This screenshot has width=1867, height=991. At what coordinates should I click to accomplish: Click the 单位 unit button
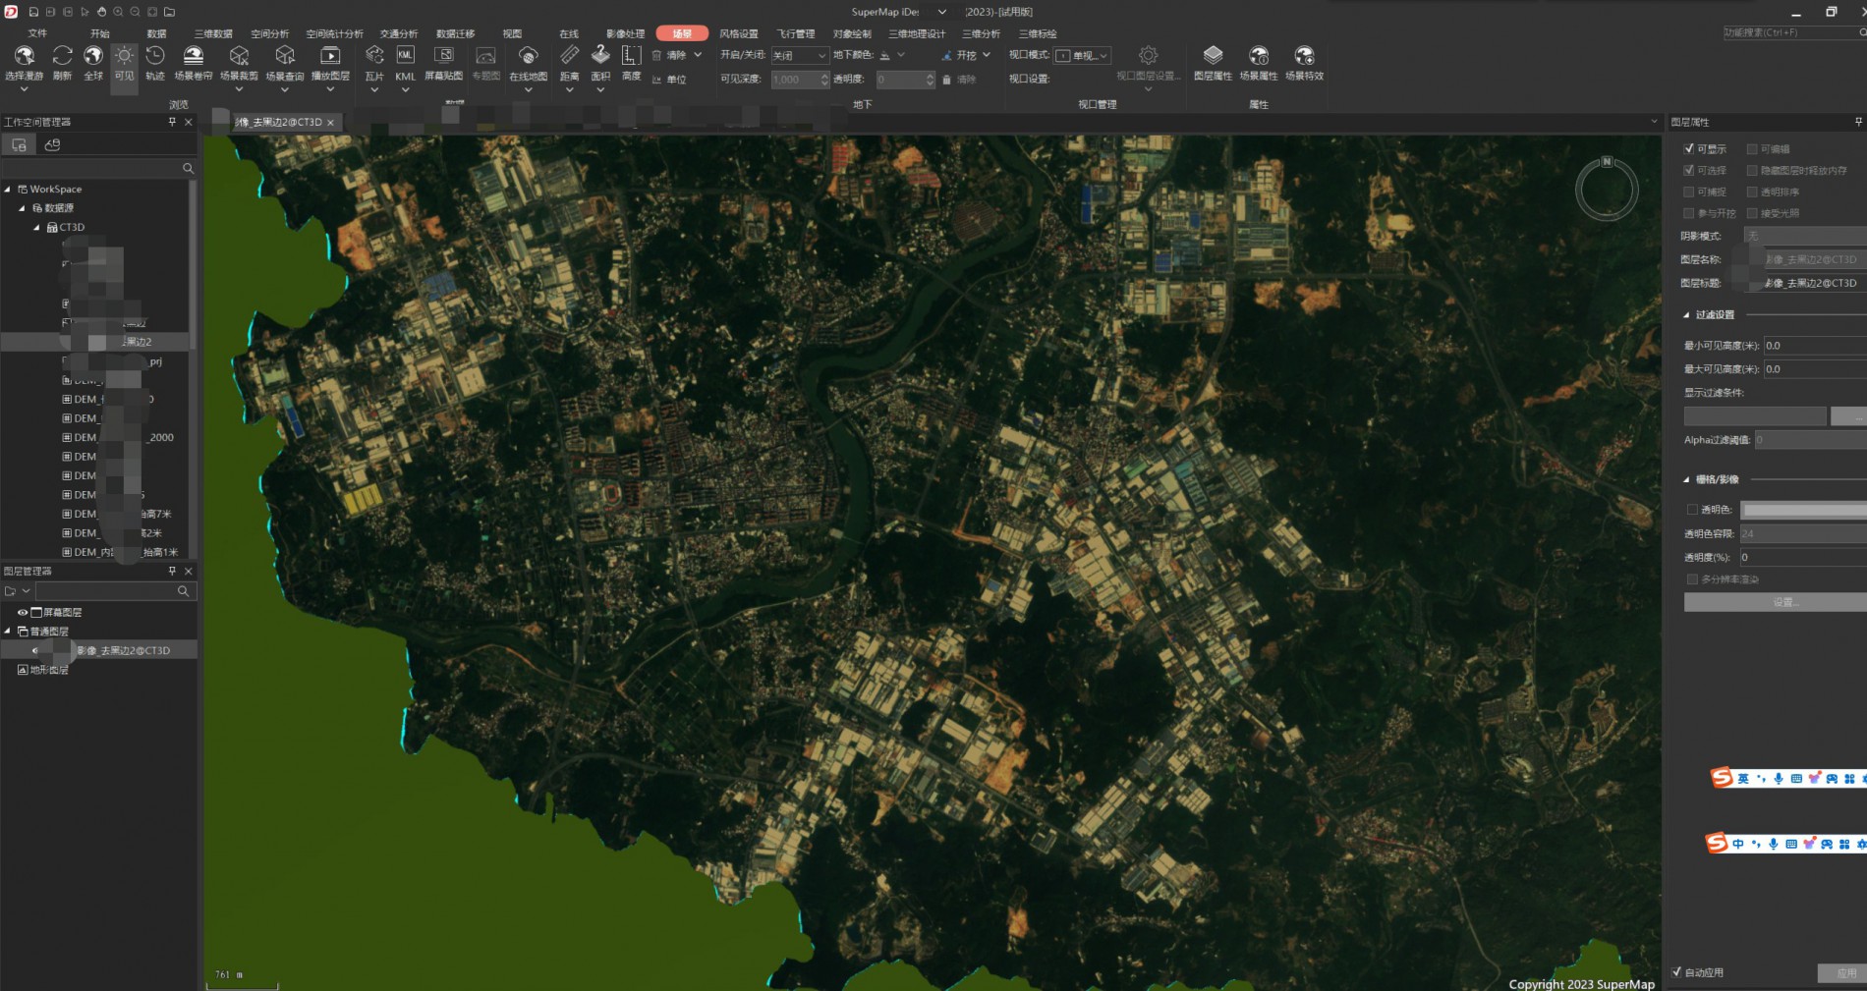tap(669, 79)
